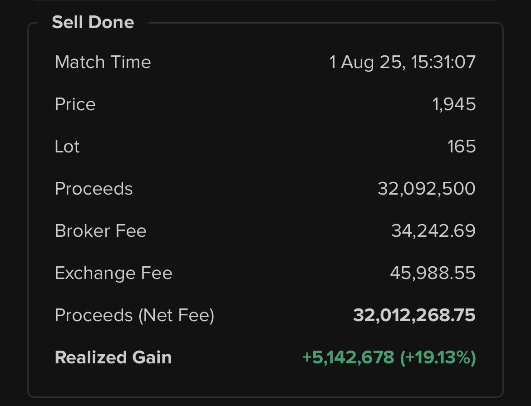
Task: Select the Match Time label
Action: coord(103,62)
